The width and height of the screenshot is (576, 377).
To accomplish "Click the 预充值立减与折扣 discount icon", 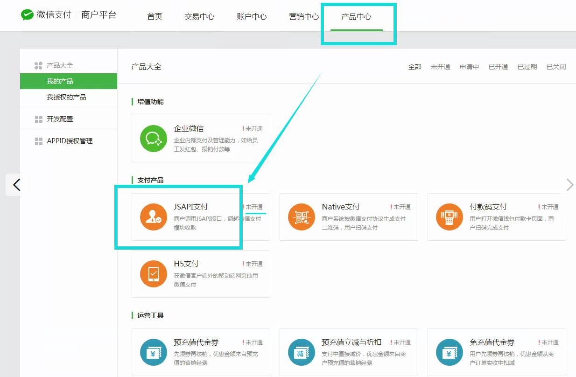I will click(x=302, y=352).
